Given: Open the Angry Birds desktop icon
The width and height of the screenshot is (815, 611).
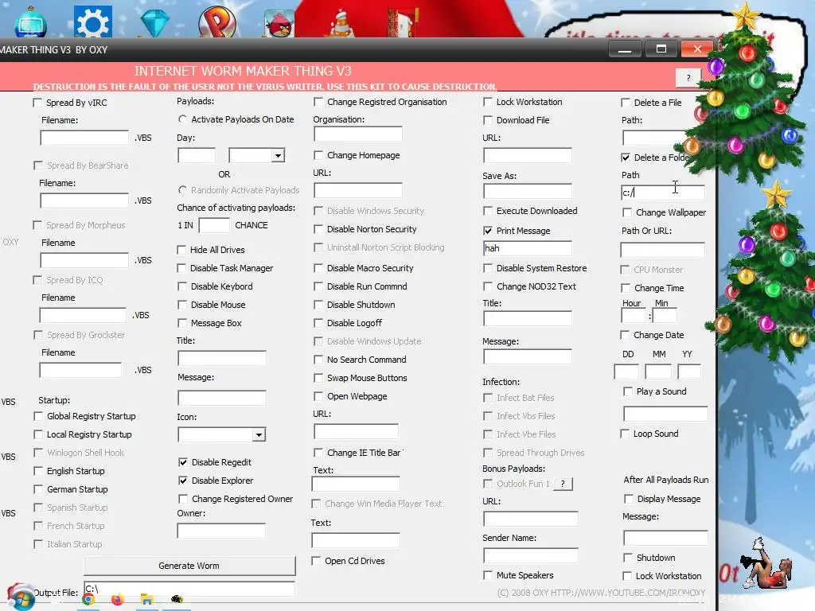Looking at the screenshot, I should tap(279, 24).
